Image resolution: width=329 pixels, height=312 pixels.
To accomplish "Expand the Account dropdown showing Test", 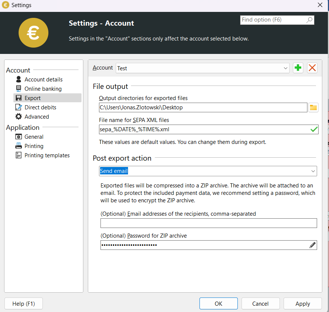I will click(202, 68).
